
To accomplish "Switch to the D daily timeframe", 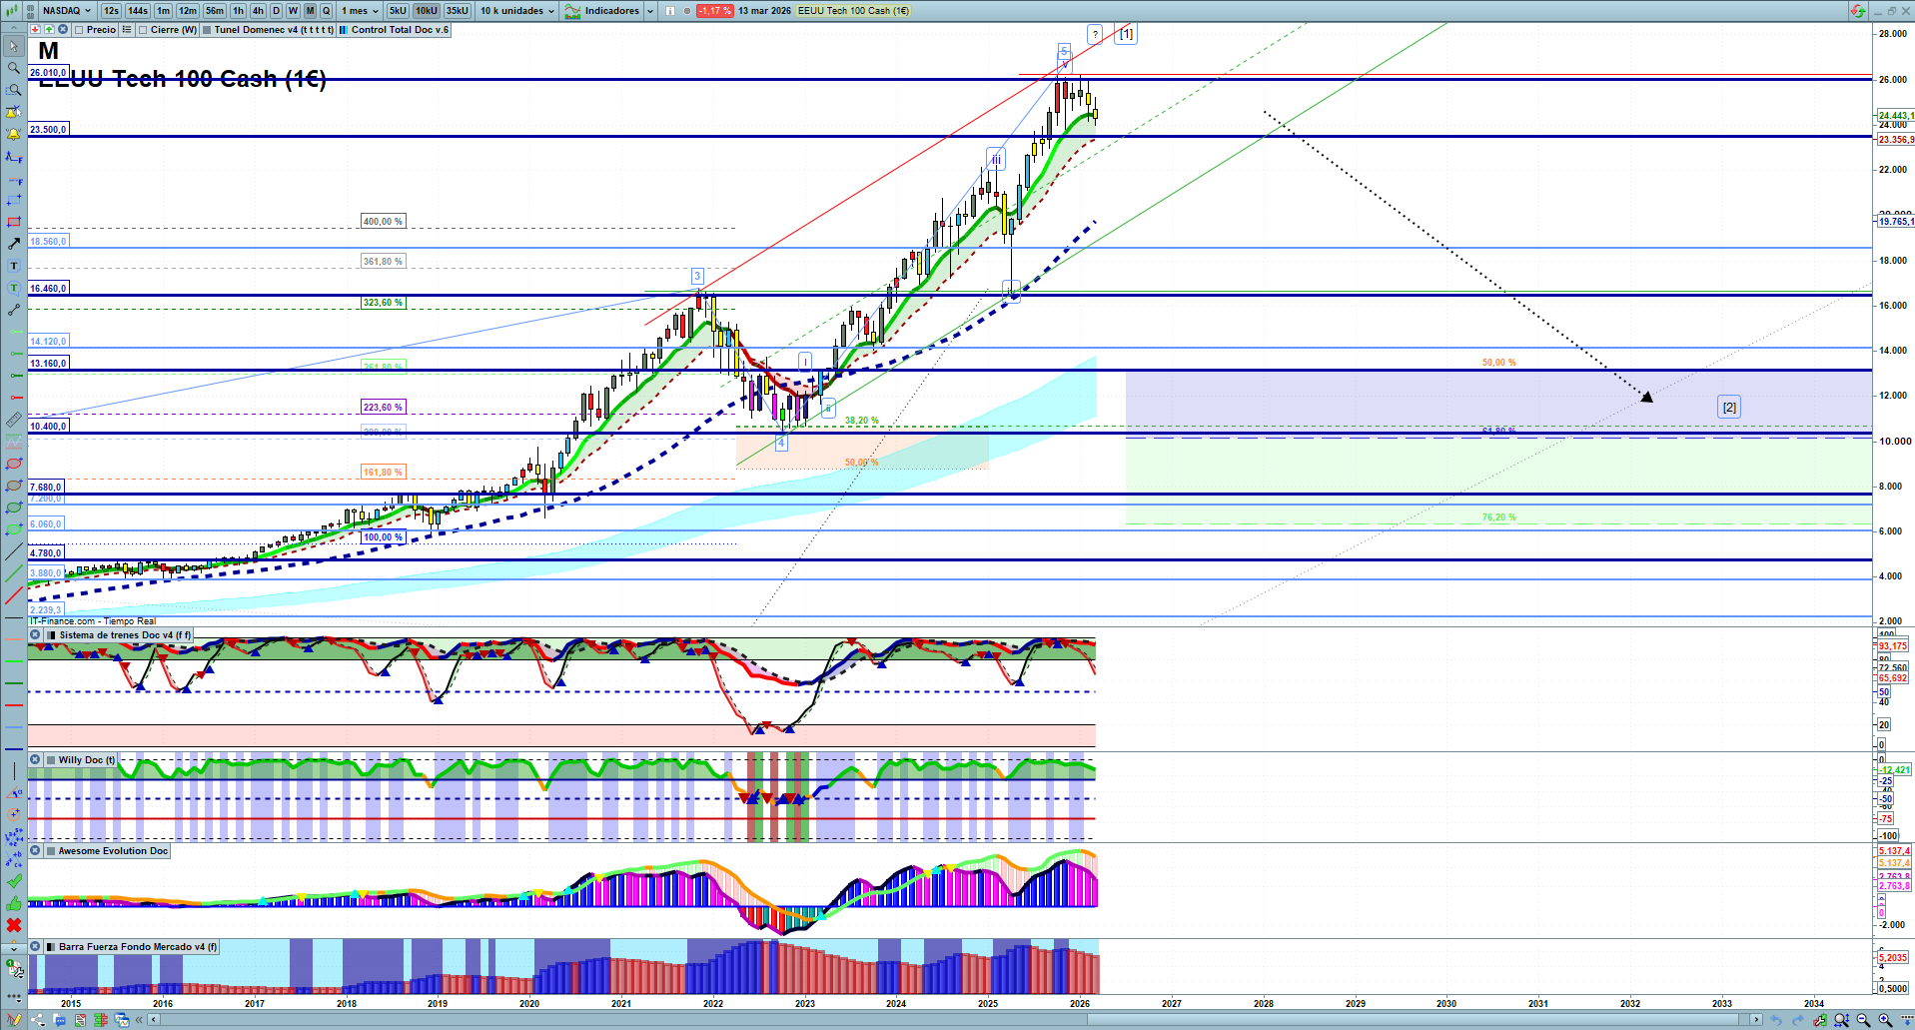I will [276, 11].
